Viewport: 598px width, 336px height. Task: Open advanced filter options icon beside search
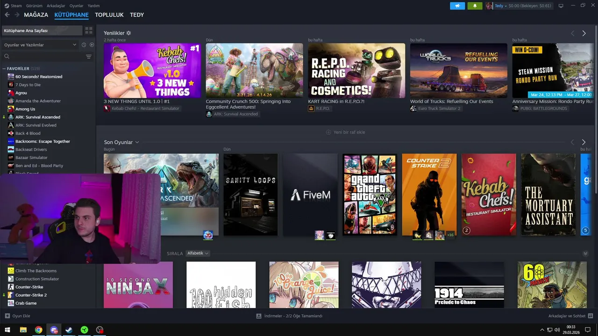point(89,56)
